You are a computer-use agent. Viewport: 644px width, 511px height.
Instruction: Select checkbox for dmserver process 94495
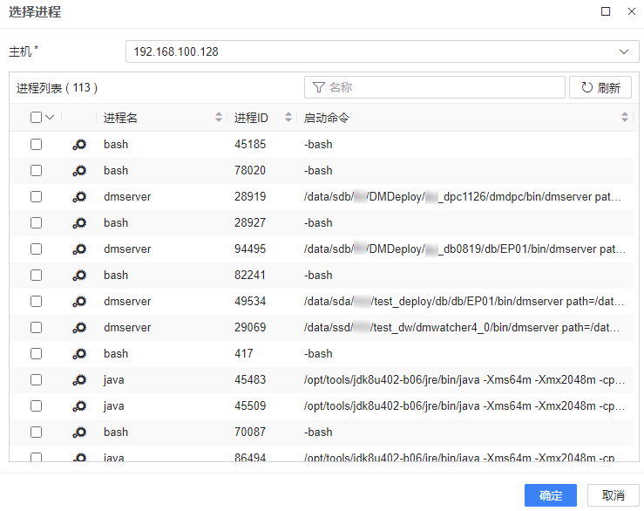point(36,249)
